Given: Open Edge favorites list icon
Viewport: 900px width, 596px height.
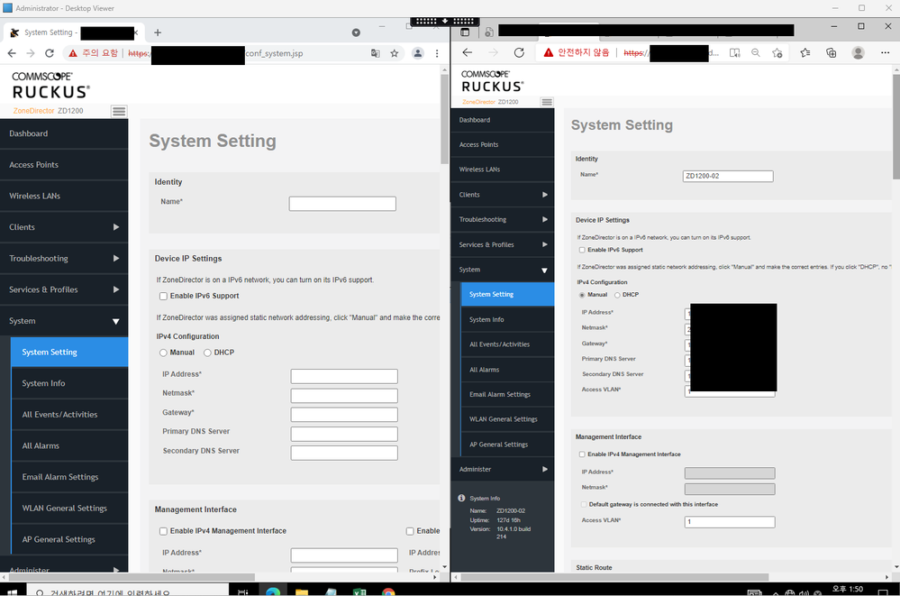Looking at the screenshot, I should click(805, 53).
